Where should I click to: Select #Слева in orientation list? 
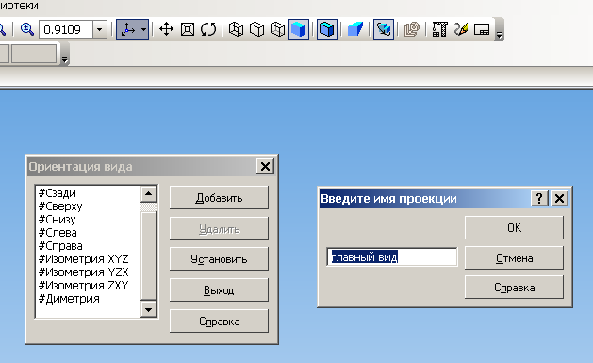(58, 233)
